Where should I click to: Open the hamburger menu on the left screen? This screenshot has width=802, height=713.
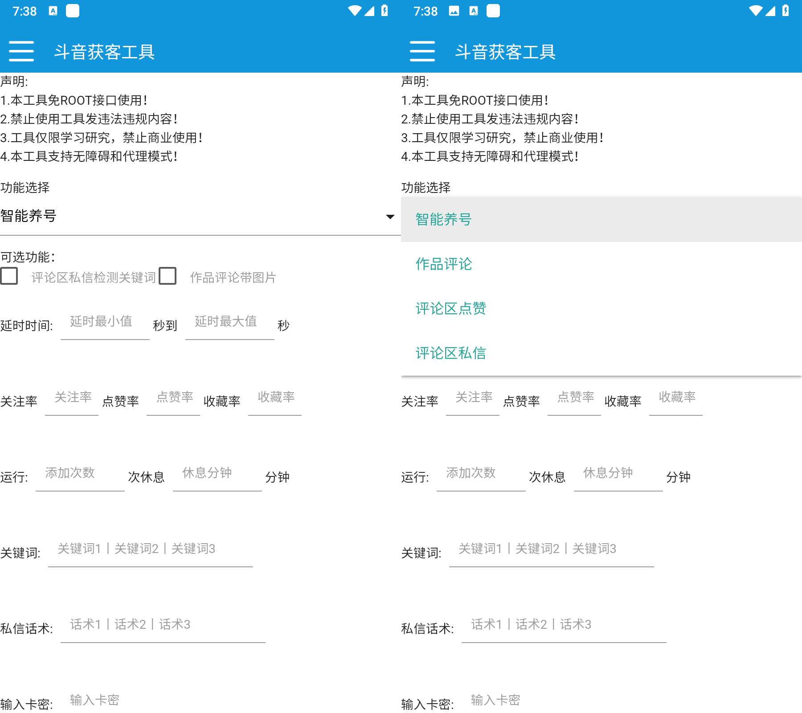pyautogui.click(x=21, y=51)
